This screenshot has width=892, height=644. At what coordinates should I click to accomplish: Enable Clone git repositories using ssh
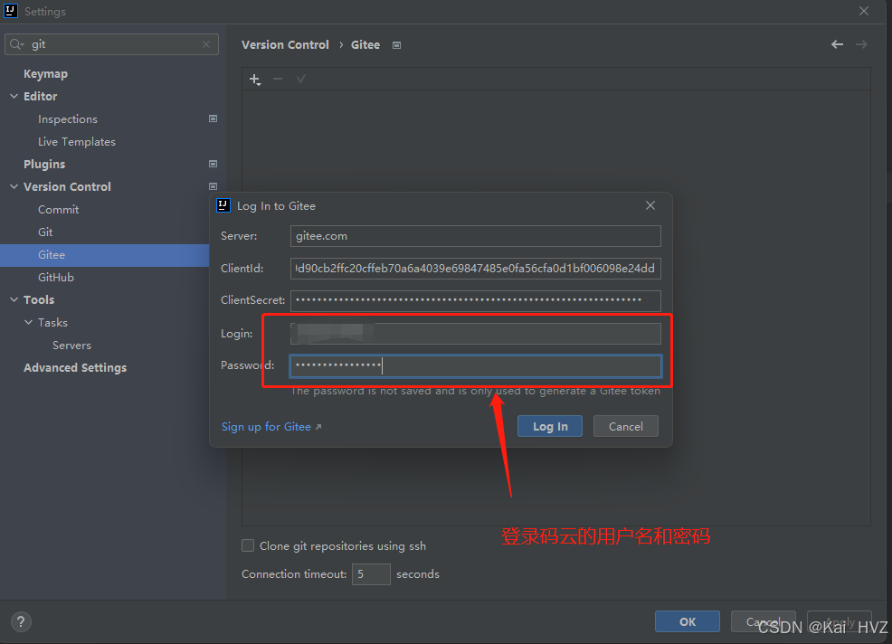pyautogui.click(x=248, y=545)
